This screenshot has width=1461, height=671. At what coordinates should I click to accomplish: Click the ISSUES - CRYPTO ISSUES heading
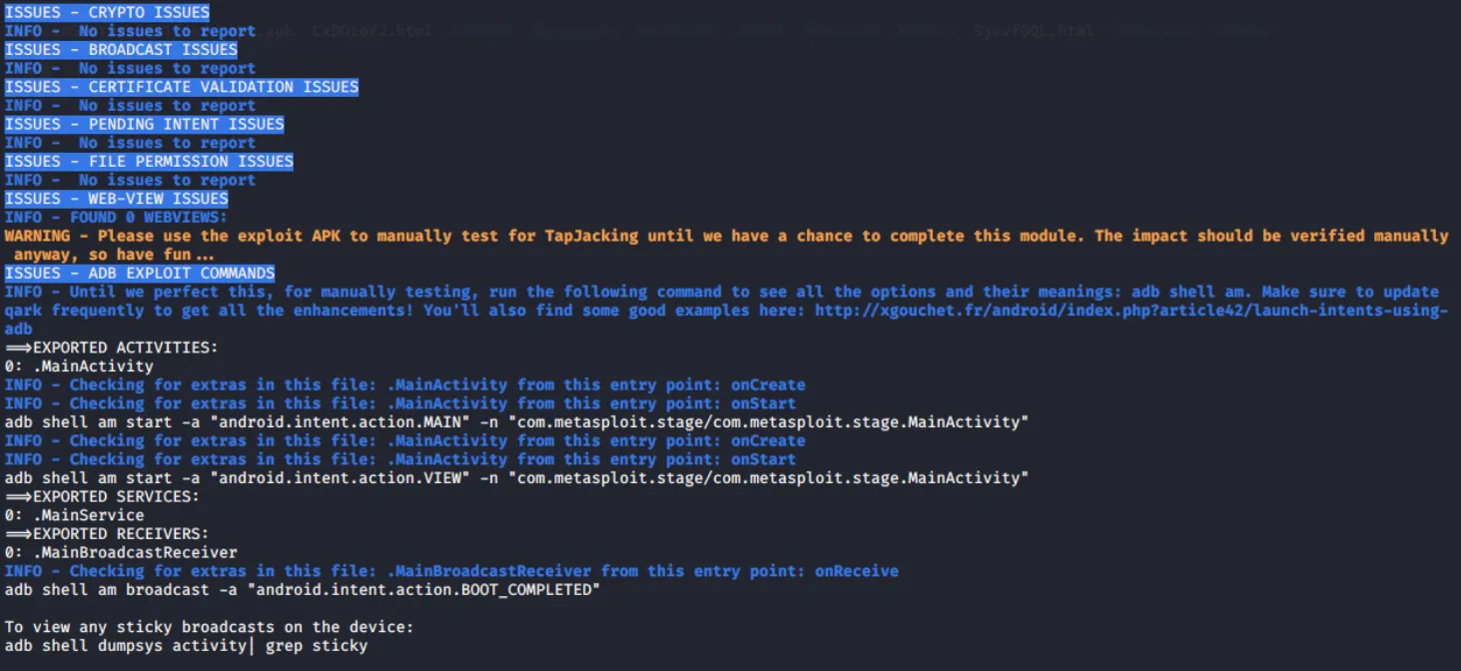coord(107,13)
